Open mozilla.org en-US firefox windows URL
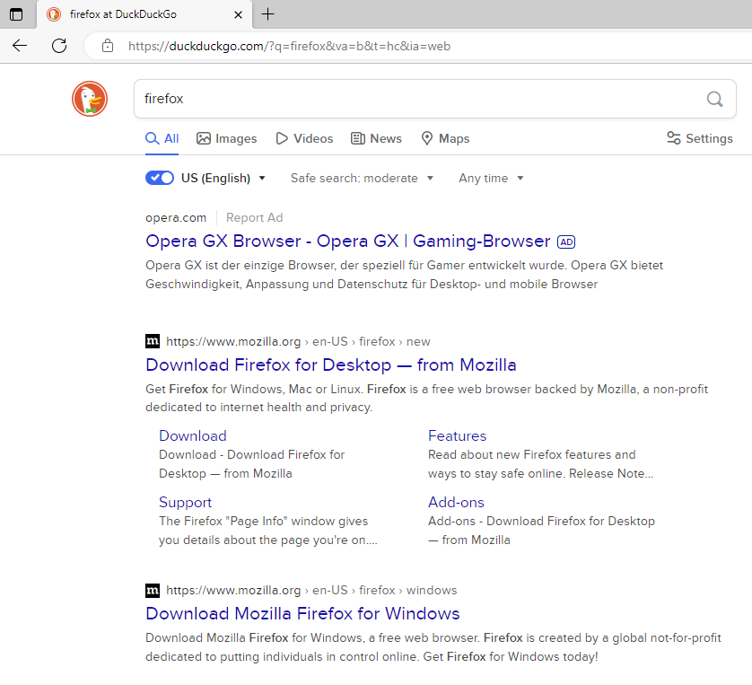The width and height of the screenshot is (752, 685). tap(311, 590)
